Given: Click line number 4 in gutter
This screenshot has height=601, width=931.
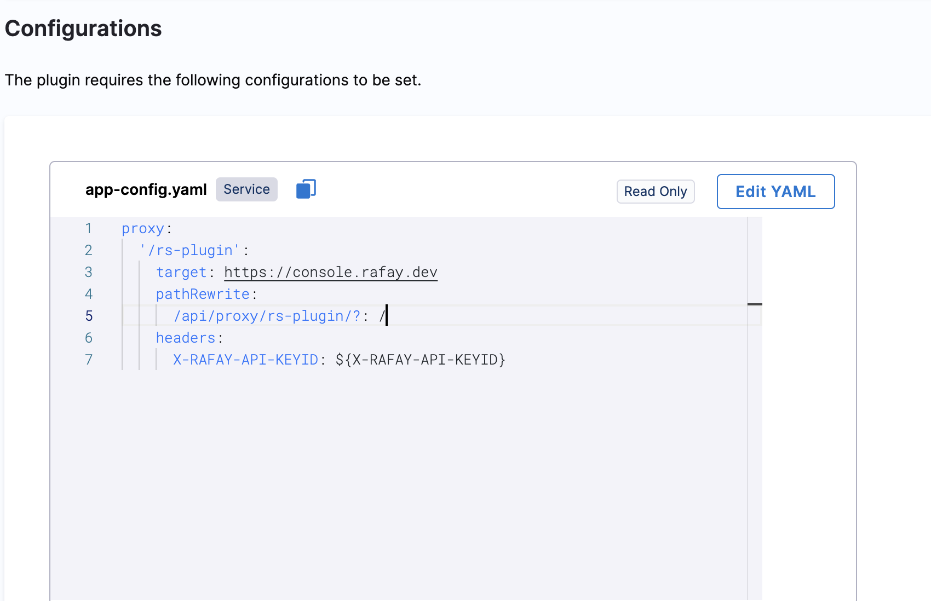Looking at the screenshot, I should [x=89, y=294].
